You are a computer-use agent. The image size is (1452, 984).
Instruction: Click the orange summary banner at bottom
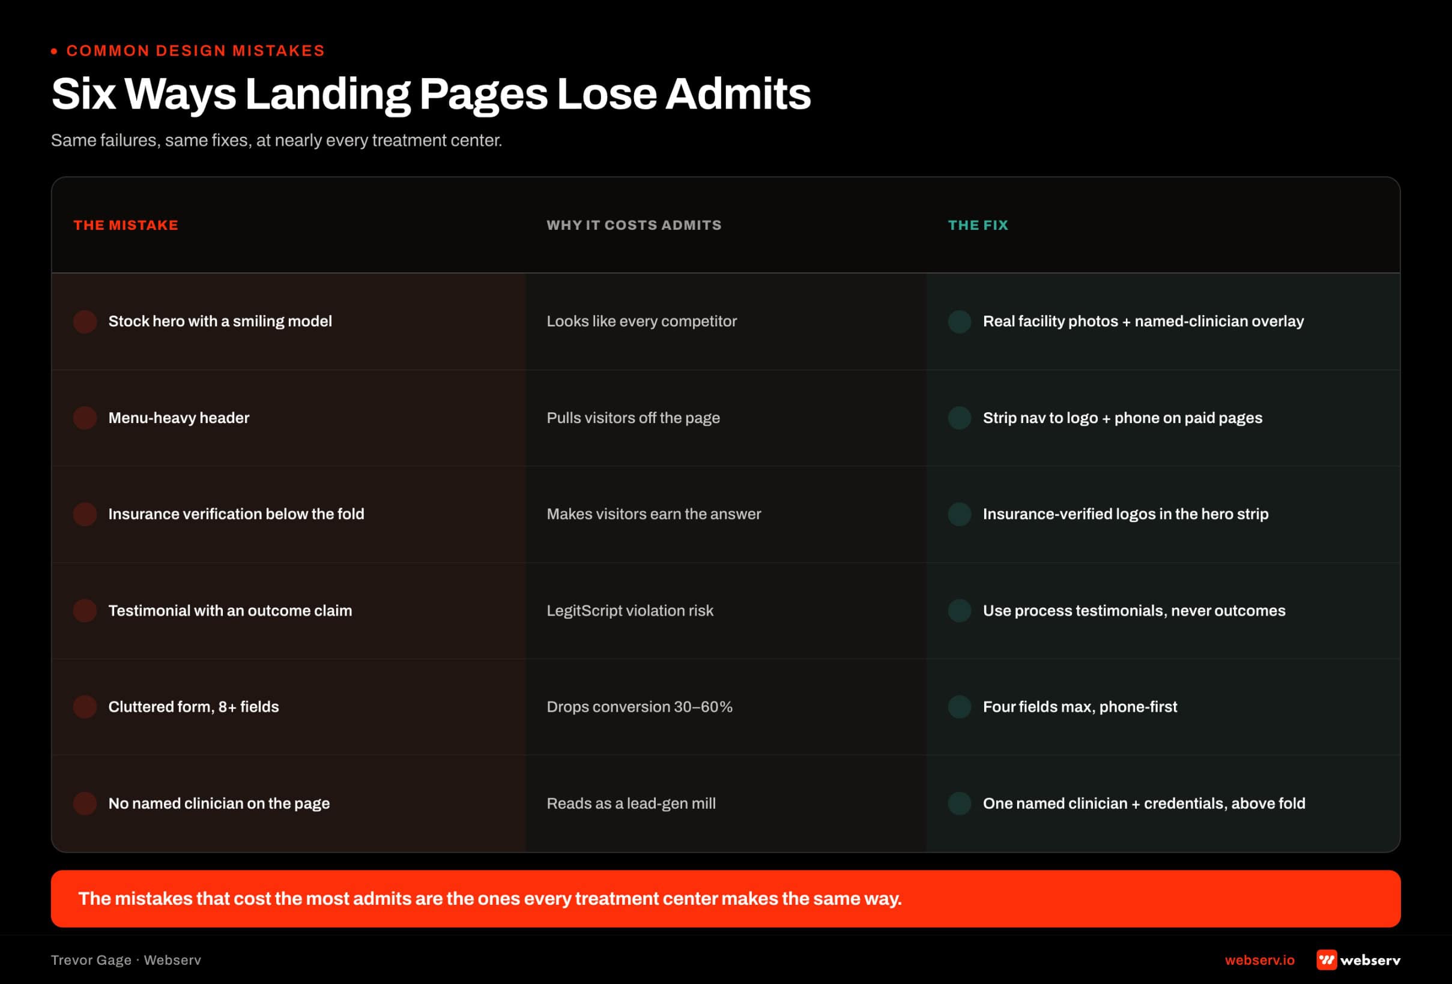pyautogui.click(x=726, y=898)
